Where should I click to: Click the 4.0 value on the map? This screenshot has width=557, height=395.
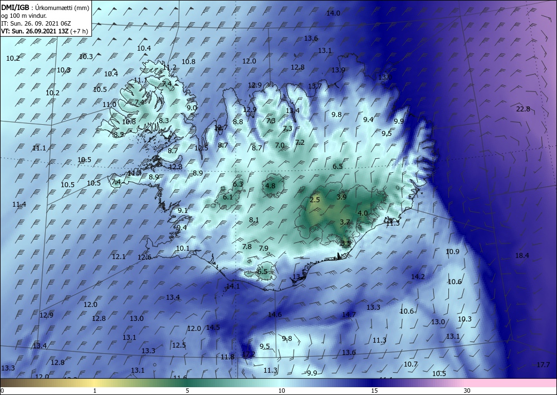(363, 213)
